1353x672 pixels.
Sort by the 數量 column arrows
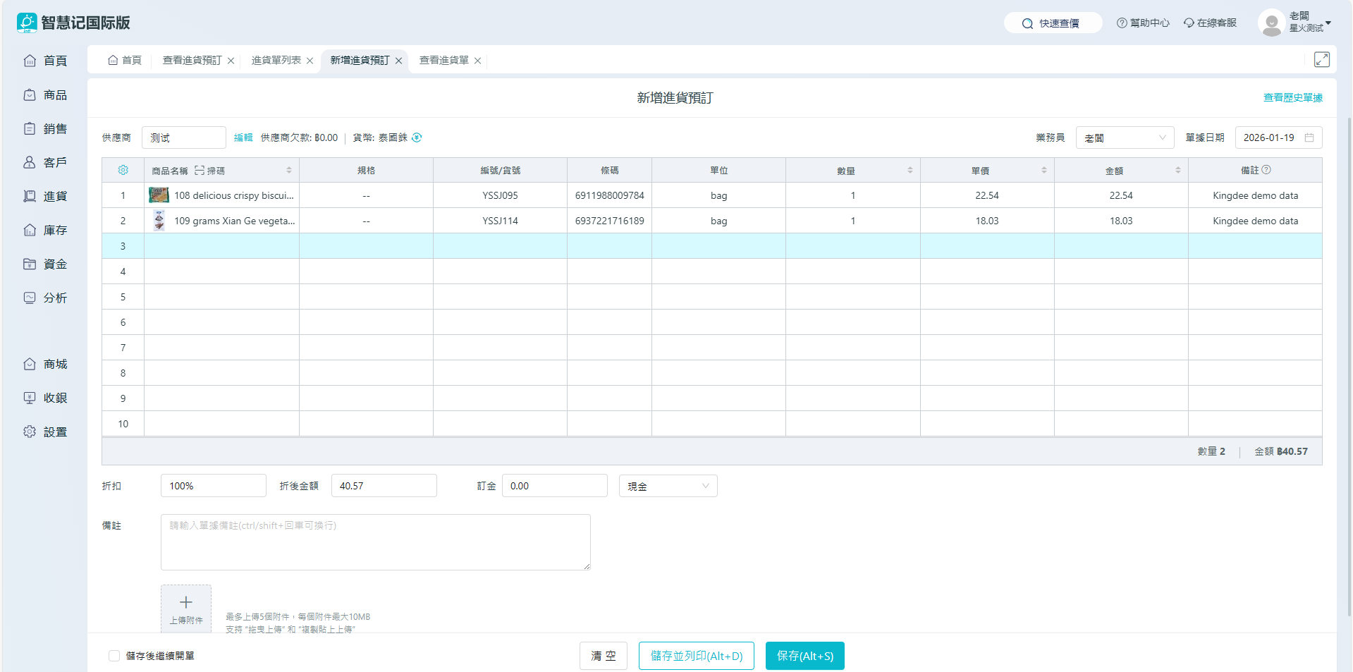tap(910, 171)
